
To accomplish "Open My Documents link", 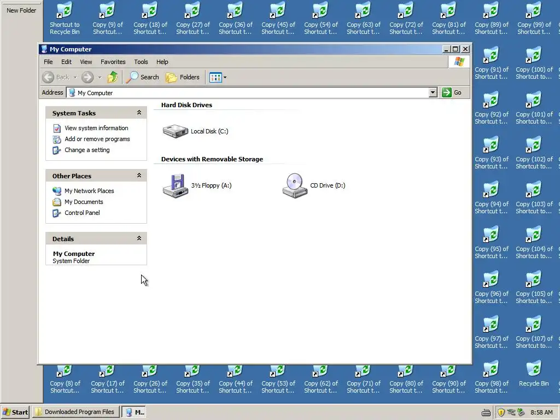I will [x=84, y=202].
